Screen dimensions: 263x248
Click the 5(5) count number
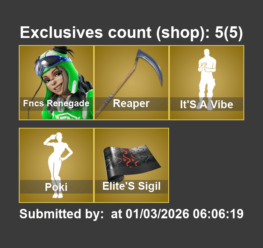229,33
